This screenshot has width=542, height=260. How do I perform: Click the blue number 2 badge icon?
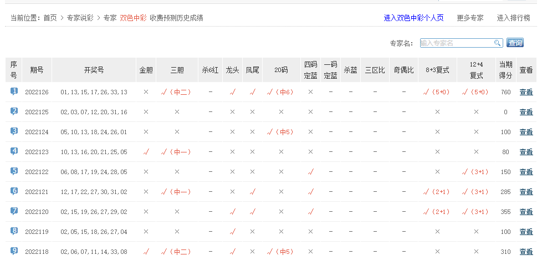[14, 111]
